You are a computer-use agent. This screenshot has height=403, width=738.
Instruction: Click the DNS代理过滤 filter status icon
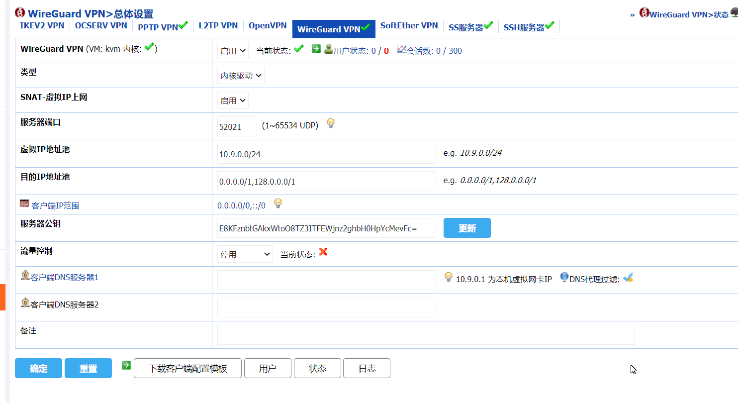(628, 278)
